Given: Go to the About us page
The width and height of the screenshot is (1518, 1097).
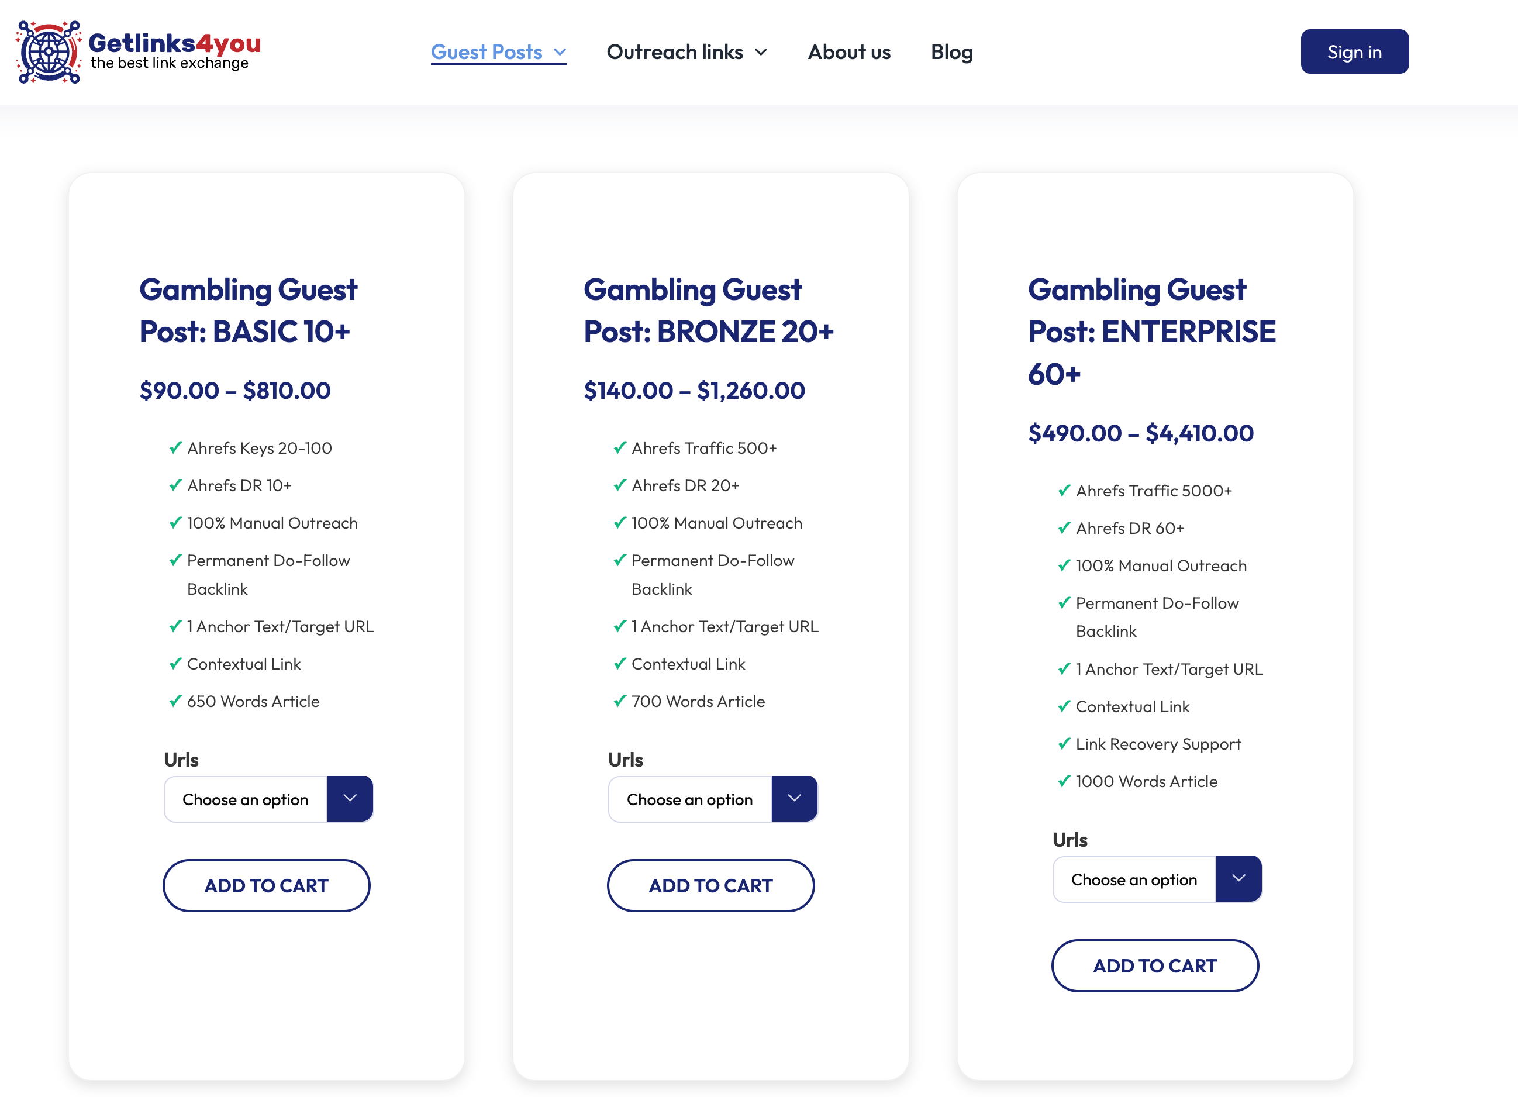Looking at the screenshot, I should coord(848,52).
